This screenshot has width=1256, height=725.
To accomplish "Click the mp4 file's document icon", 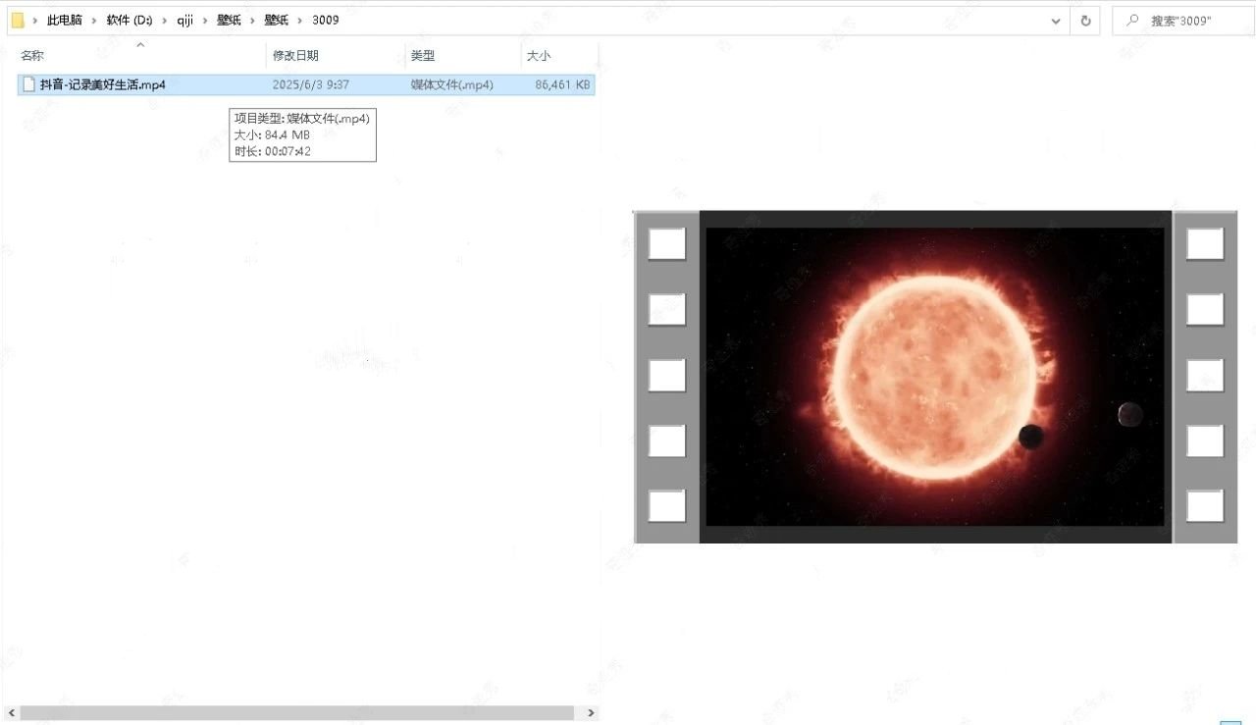I will coord(28,84).
